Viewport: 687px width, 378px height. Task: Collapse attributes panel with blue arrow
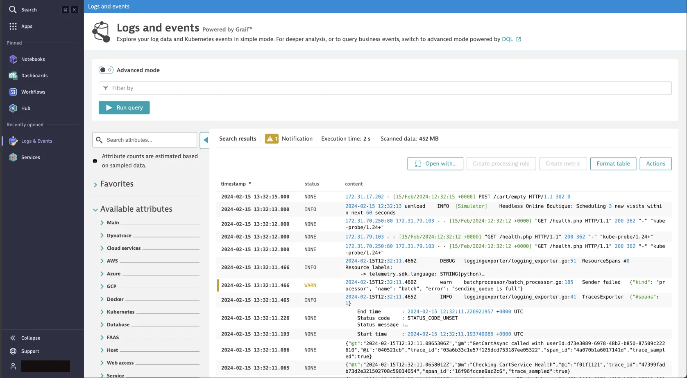[205, 140]
